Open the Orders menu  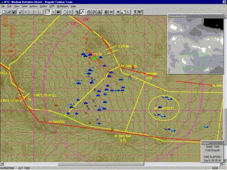pyautogui.click(x=43, y=6)
